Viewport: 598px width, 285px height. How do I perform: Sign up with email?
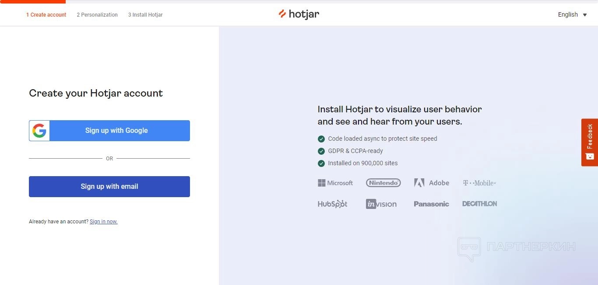point(109,187)
